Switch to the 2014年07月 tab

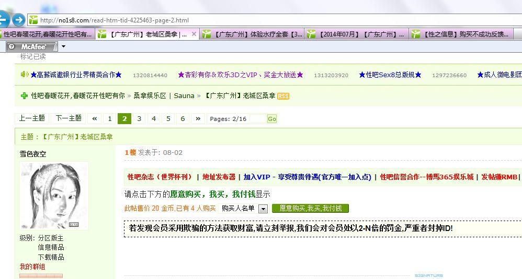tap(357, 34)
